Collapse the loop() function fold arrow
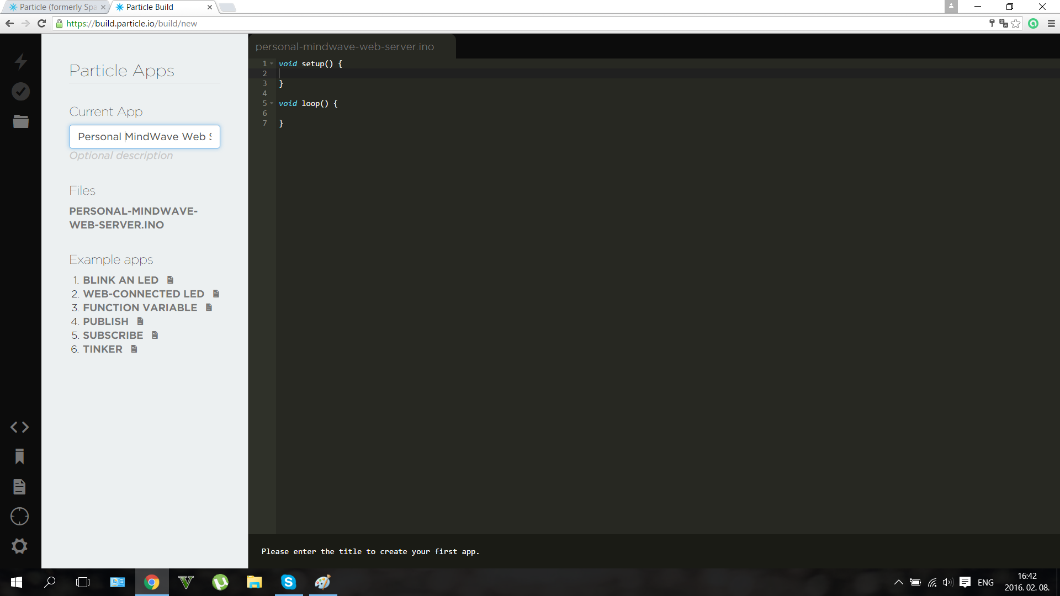This screenshot has height=596, width=1060. [x=272, y=104]
